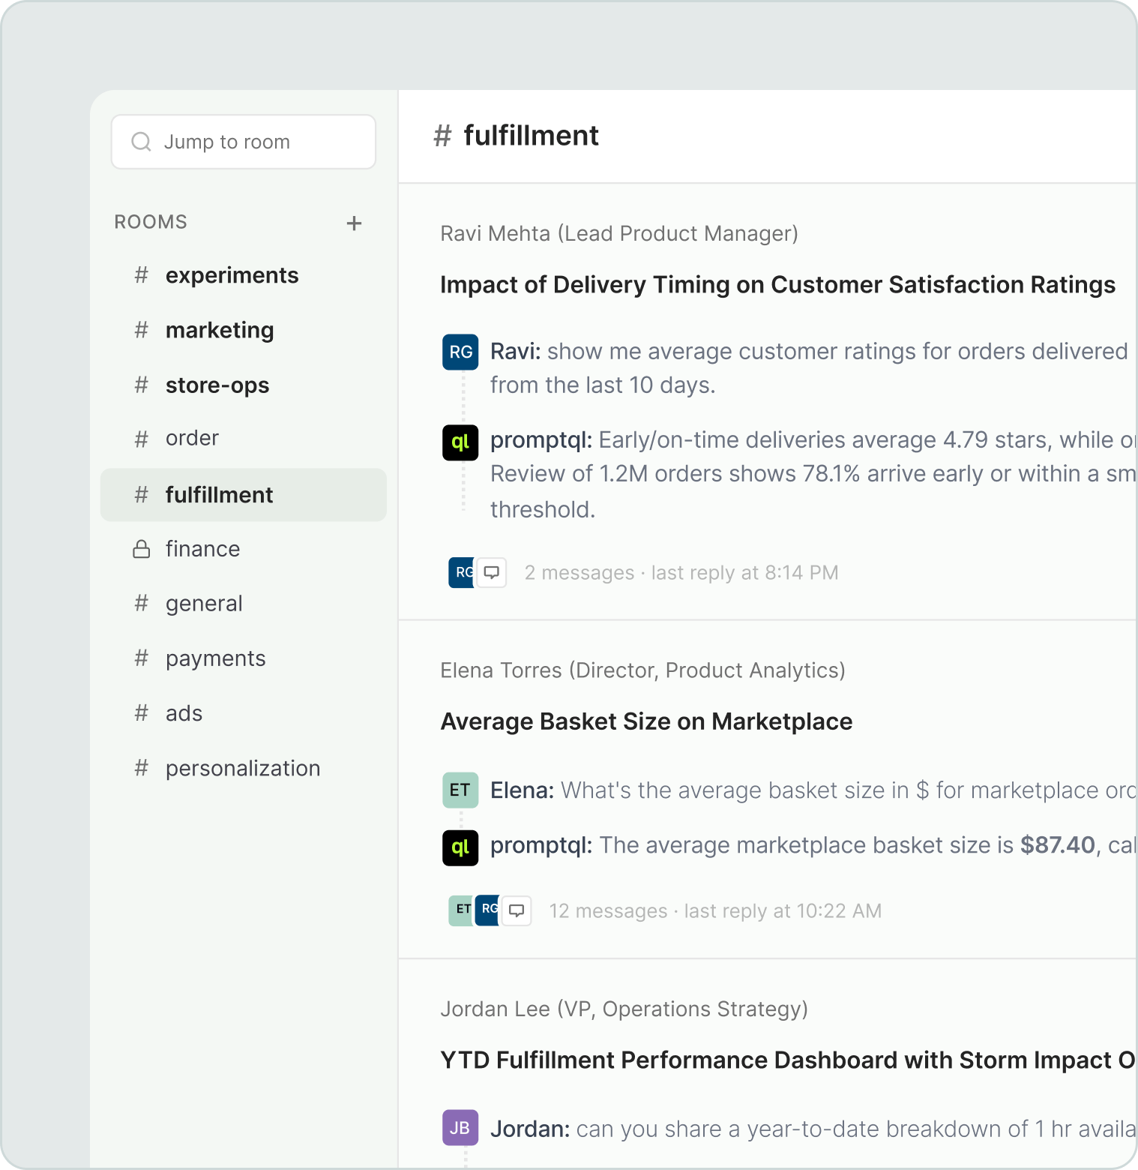Navigate to the personalization room
The height and width of the screenshot is (1170, 1138).
click(242, 768)
